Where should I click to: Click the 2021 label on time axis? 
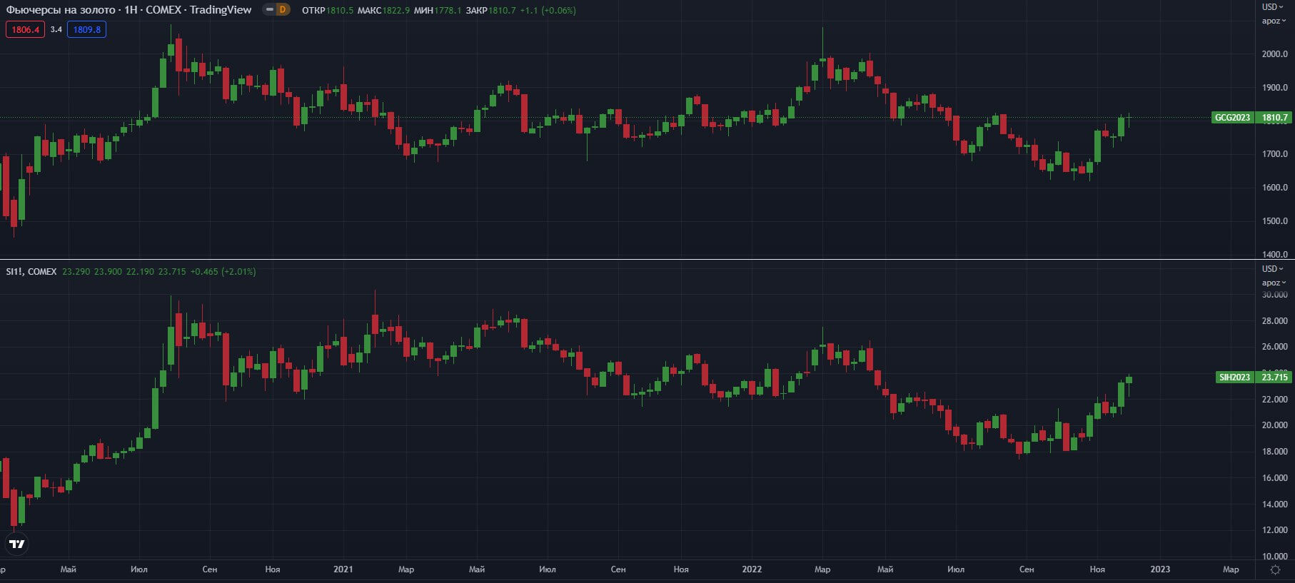tap(343, 569)
